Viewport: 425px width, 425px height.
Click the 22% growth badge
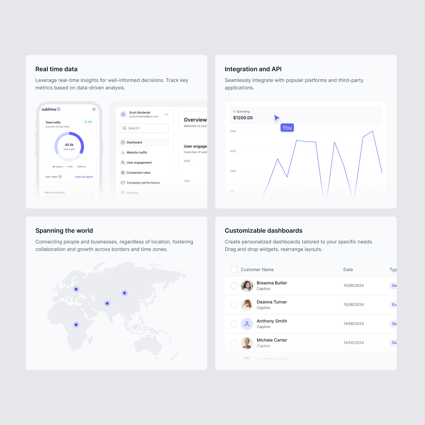[x=88, y=122]
